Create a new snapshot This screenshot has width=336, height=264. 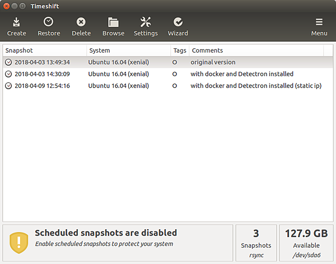coord(16,27)
